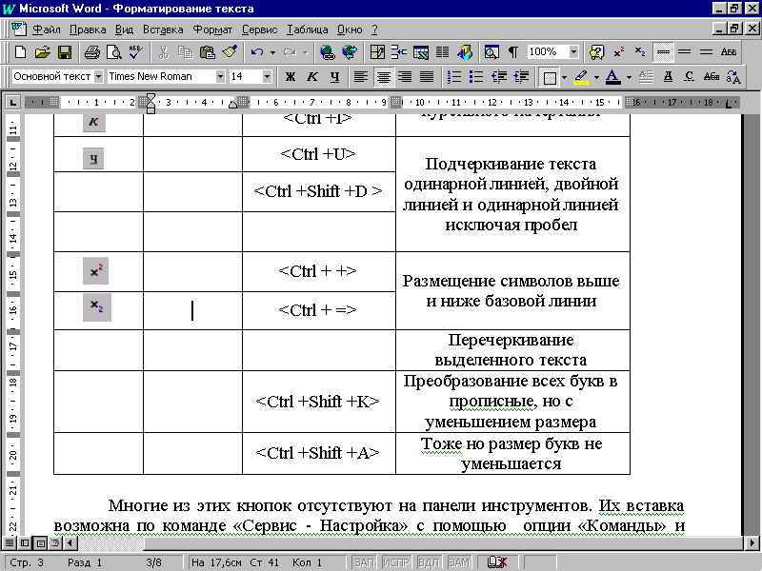
Task: Toggle single underline button on toolbar
Action: 663,51
